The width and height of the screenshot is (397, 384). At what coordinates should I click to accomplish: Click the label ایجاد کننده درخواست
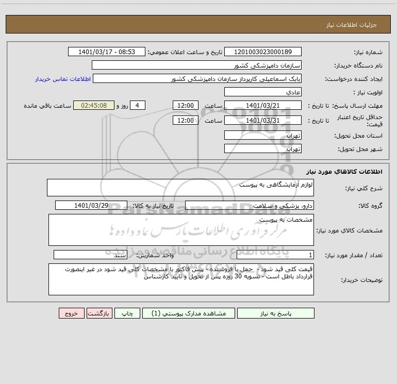pos(354,79)
